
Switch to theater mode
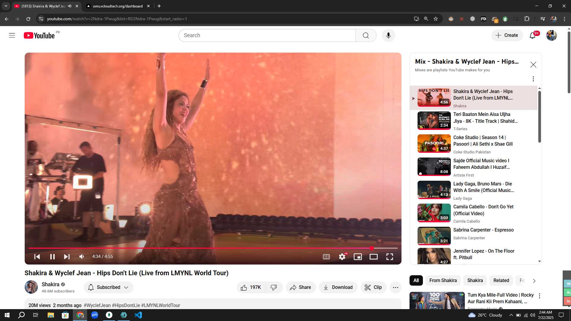pos(374,257)
